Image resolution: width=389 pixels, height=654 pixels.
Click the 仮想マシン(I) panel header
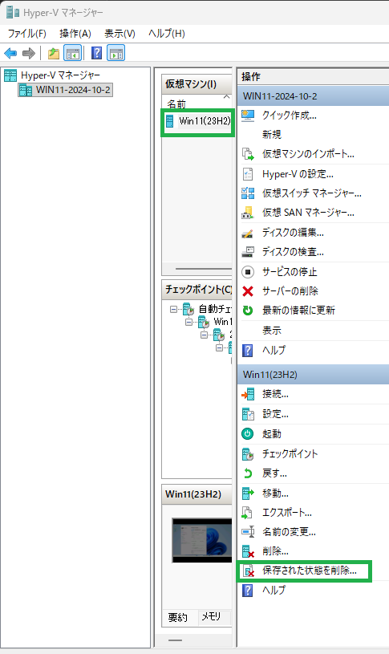pos(197,83)
